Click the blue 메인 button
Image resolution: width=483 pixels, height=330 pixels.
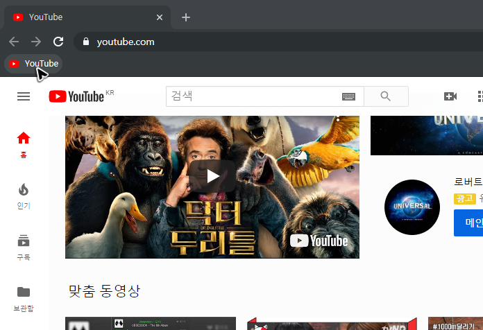468,223
